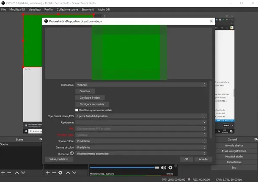Mute the microphone speaker icon
Viewport: 258px width, 182px height.
[x=163, y=168]
